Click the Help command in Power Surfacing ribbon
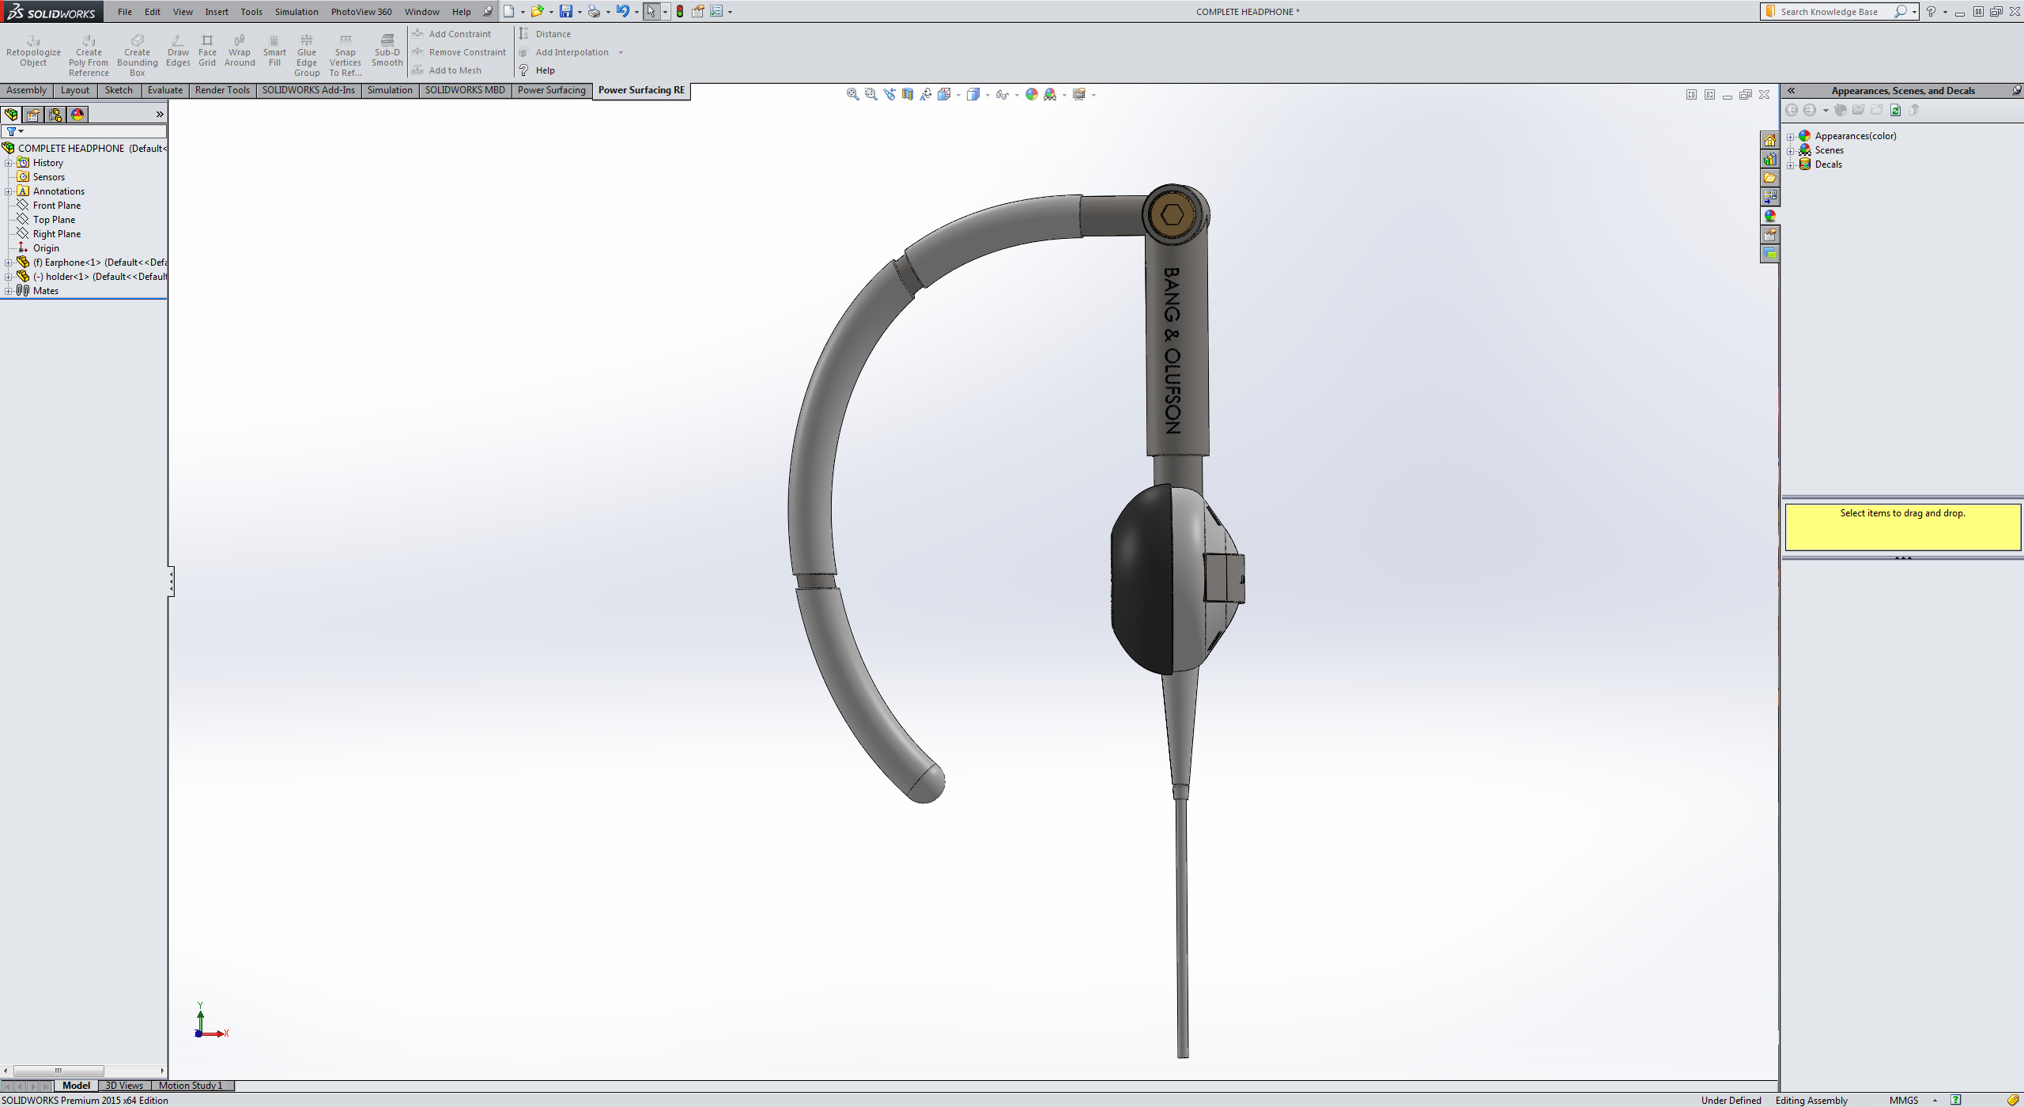Viewport: 2024px width, 1107px height. pos(538,70)
